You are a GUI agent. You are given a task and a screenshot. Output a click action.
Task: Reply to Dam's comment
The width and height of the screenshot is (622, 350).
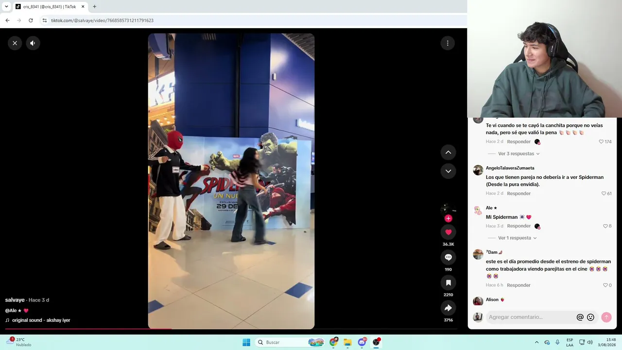tap(518, 285)
